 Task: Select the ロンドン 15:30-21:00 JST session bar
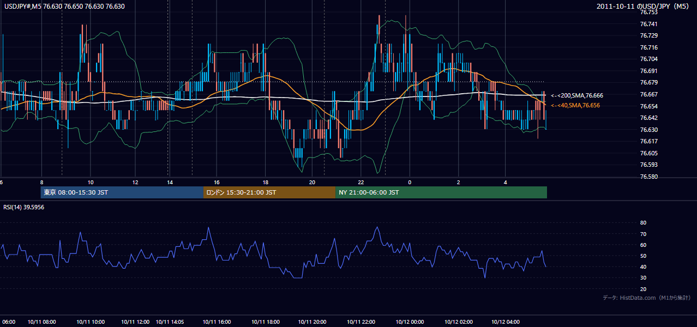click(x=269, y=192)
